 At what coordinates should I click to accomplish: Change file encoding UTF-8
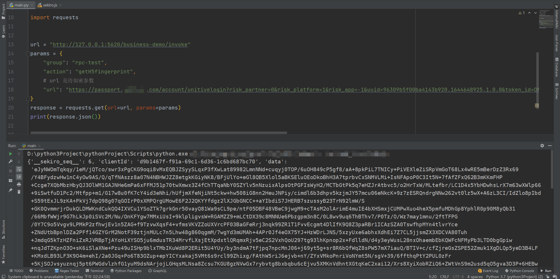click(458, 277)
